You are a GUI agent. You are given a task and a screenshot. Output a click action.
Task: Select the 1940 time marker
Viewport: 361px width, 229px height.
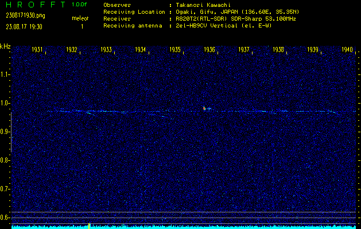[x=347, y=50]
